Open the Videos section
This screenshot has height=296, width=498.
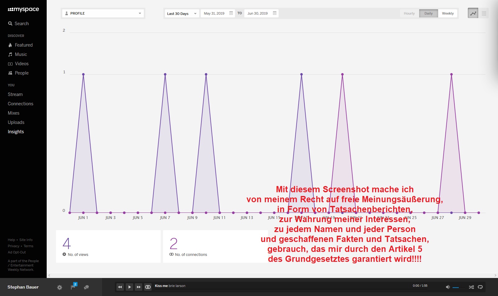pyautogui.click(x=18, y=64)
